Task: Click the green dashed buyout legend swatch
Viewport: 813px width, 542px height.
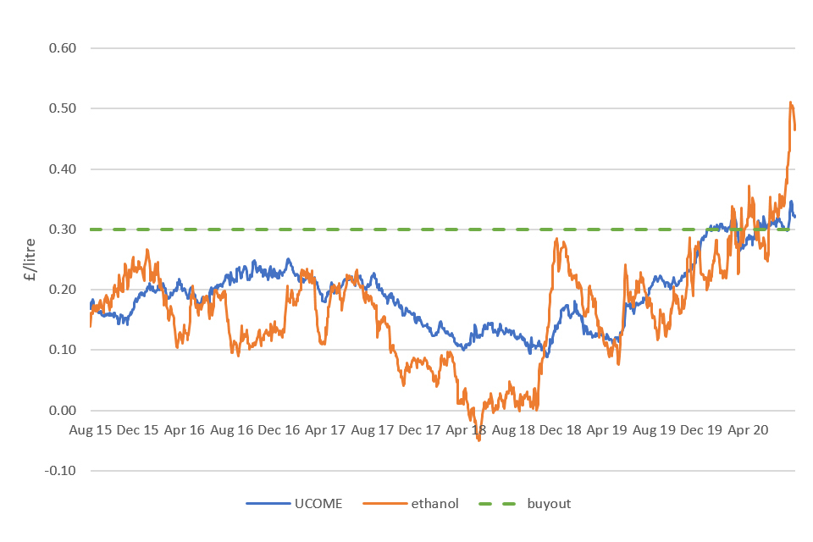Action: click(x=499, y=503)
